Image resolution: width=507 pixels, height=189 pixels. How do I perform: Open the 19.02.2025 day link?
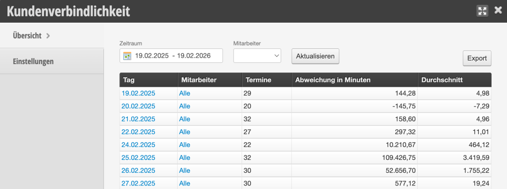pyautogui.click(x=139, y=93)
